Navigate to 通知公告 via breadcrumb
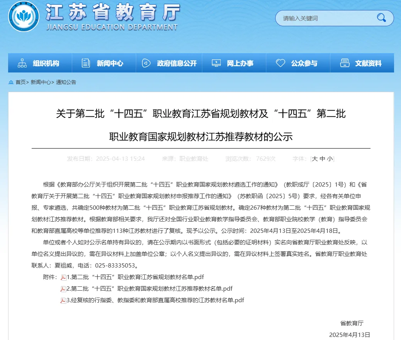 click(65, 82)
